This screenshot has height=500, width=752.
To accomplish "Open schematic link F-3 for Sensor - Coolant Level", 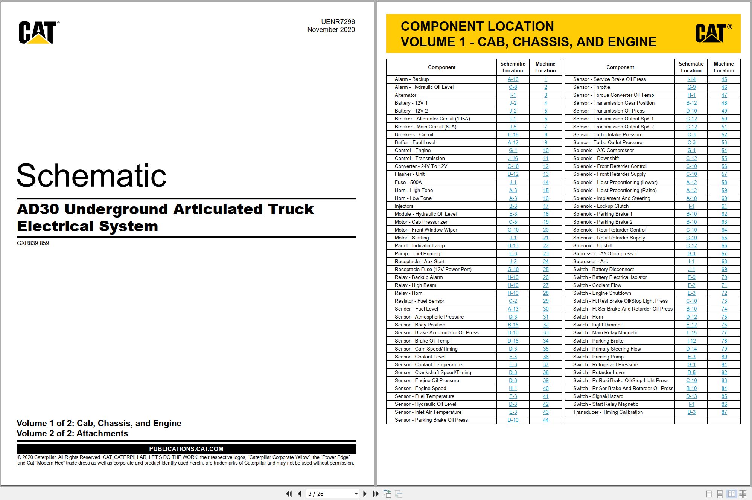I will (x=513, y=357).
